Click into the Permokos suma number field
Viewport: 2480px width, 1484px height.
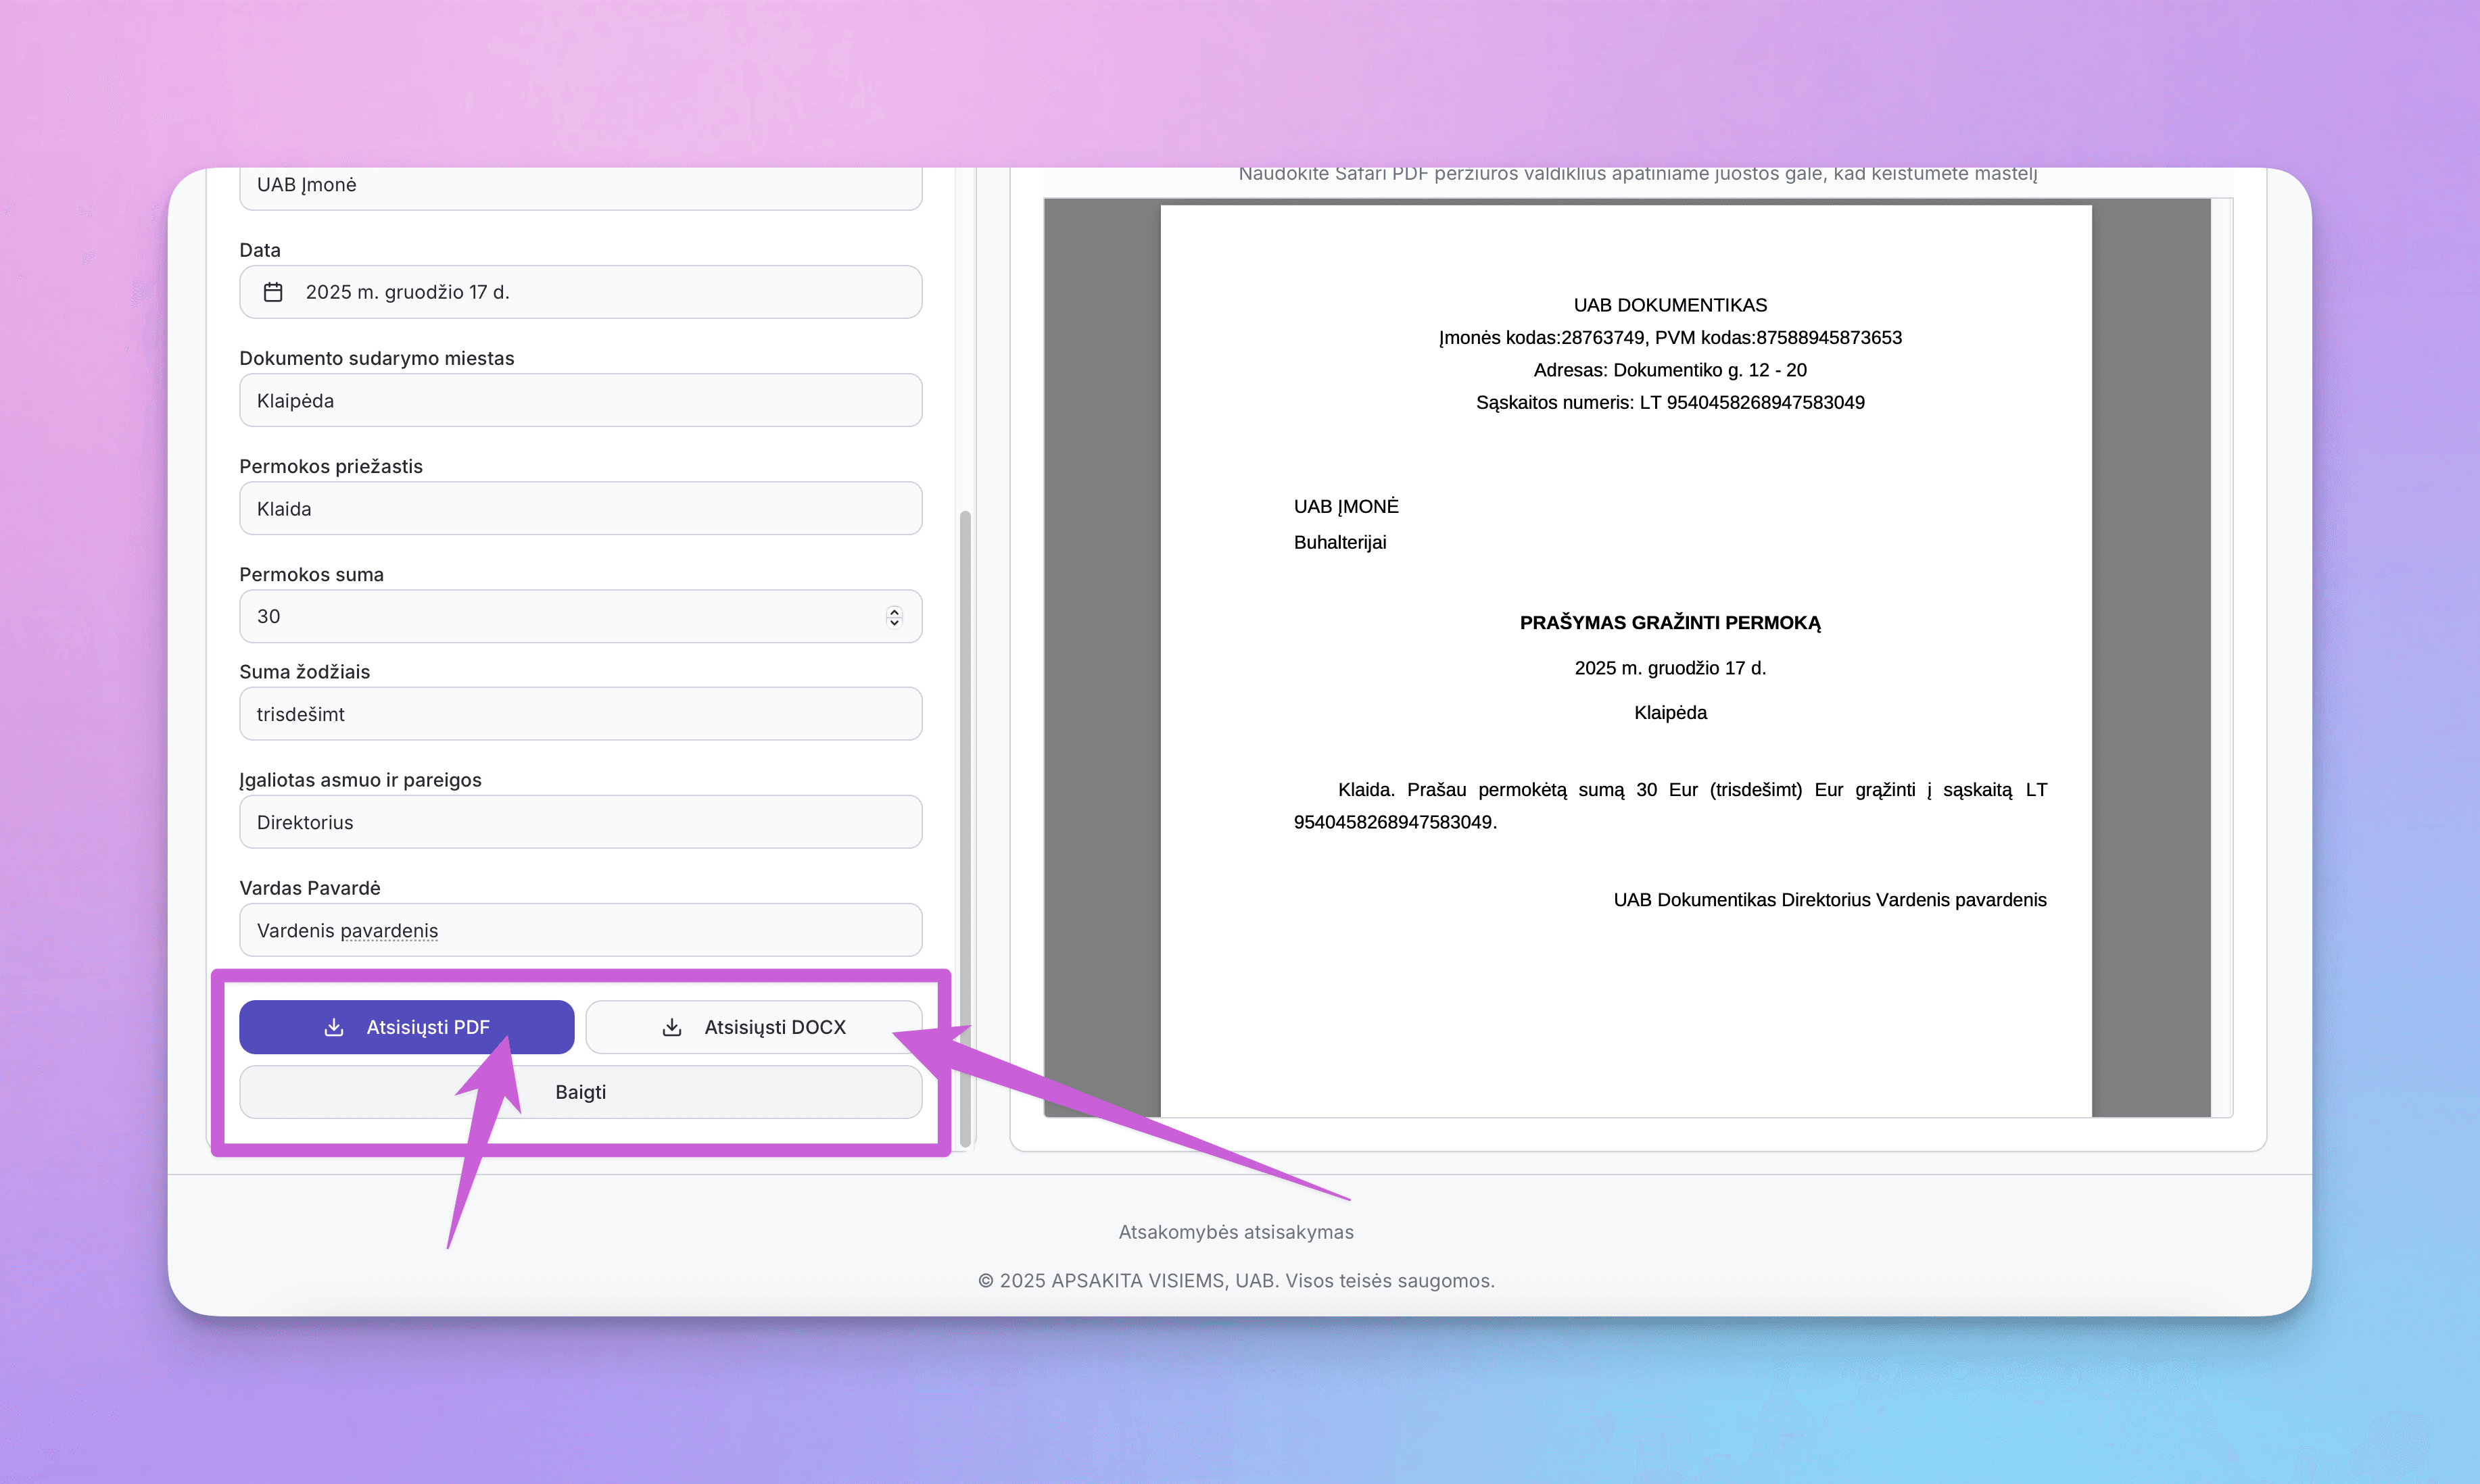tap(561, 617)
